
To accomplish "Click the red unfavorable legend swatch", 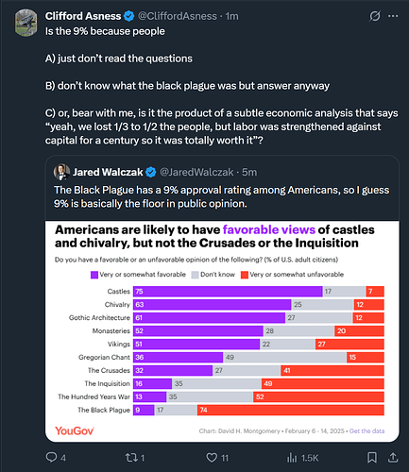I will point(245,275).
